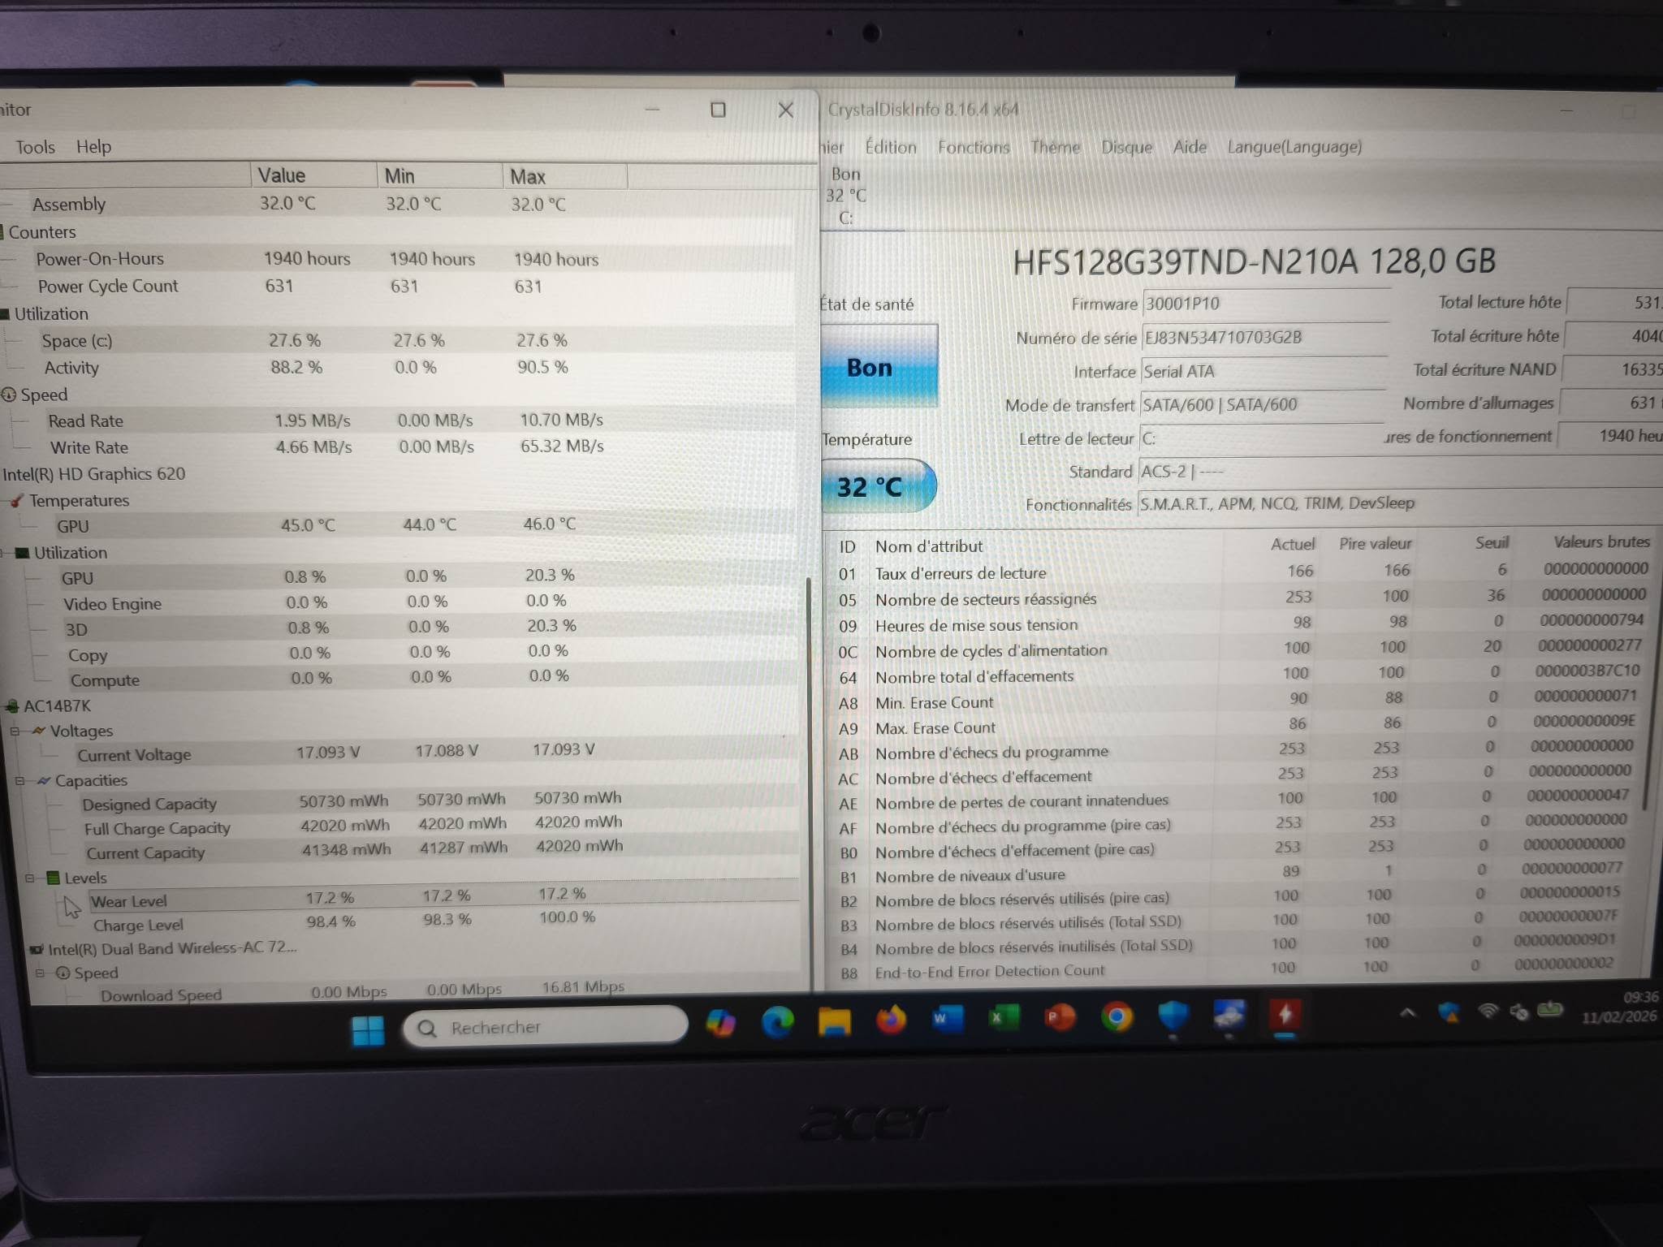Open Firefox from the taskbar

(891, 1018)
